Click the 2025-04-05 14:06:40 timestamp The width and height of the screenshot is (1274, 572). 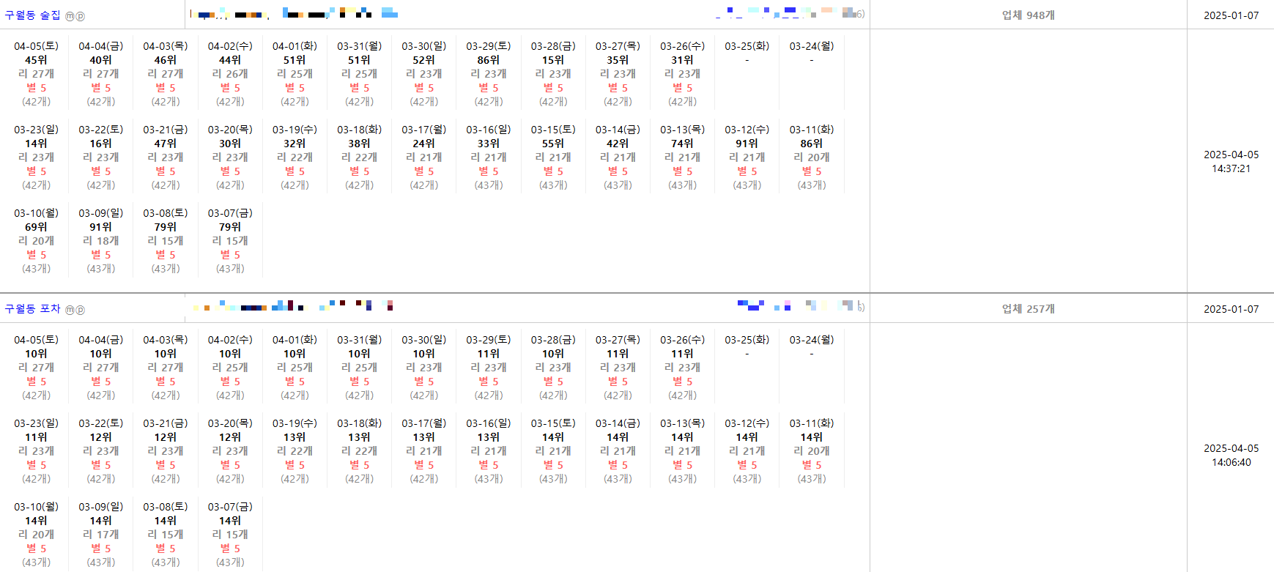pos(1232,456)
